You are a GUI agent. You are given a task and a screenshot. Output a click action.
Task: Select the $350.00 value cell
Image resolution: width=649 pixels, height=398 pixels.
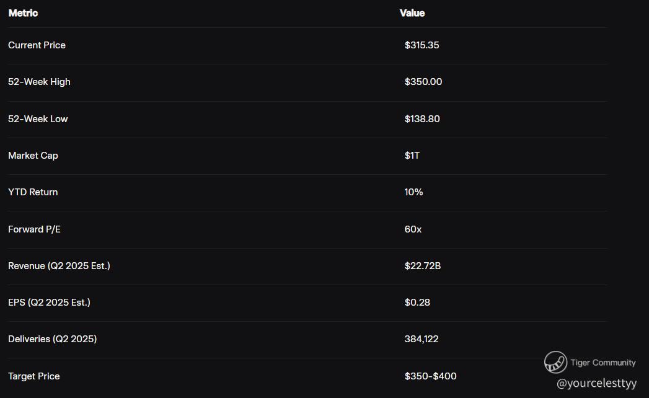coord(423,82)
